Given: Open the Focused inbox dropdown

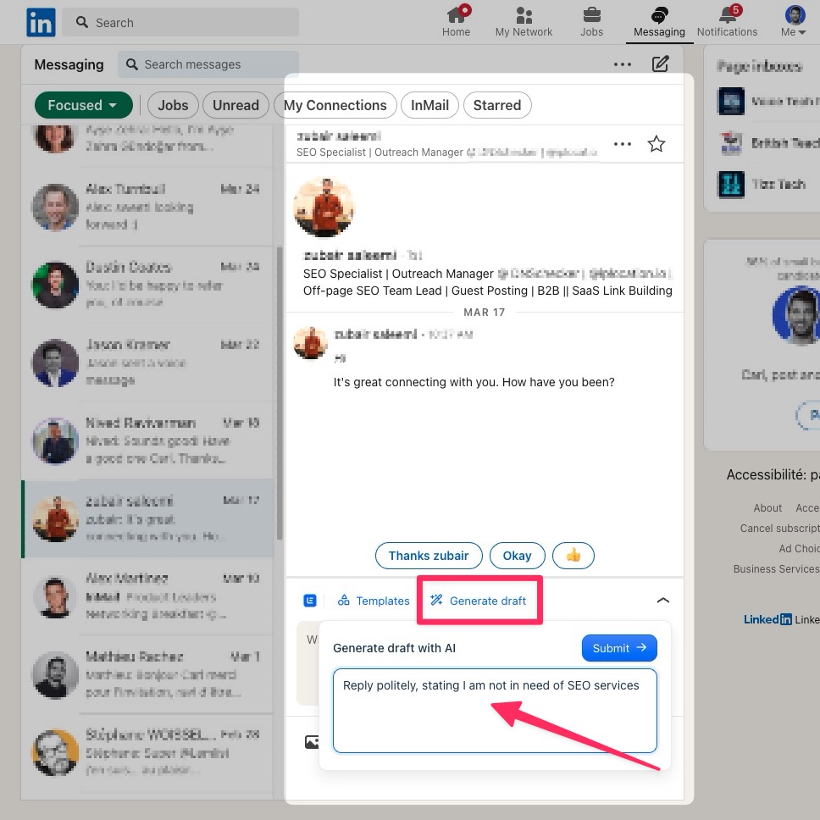Looking at the screenshot, I should (x=83, y=105).
